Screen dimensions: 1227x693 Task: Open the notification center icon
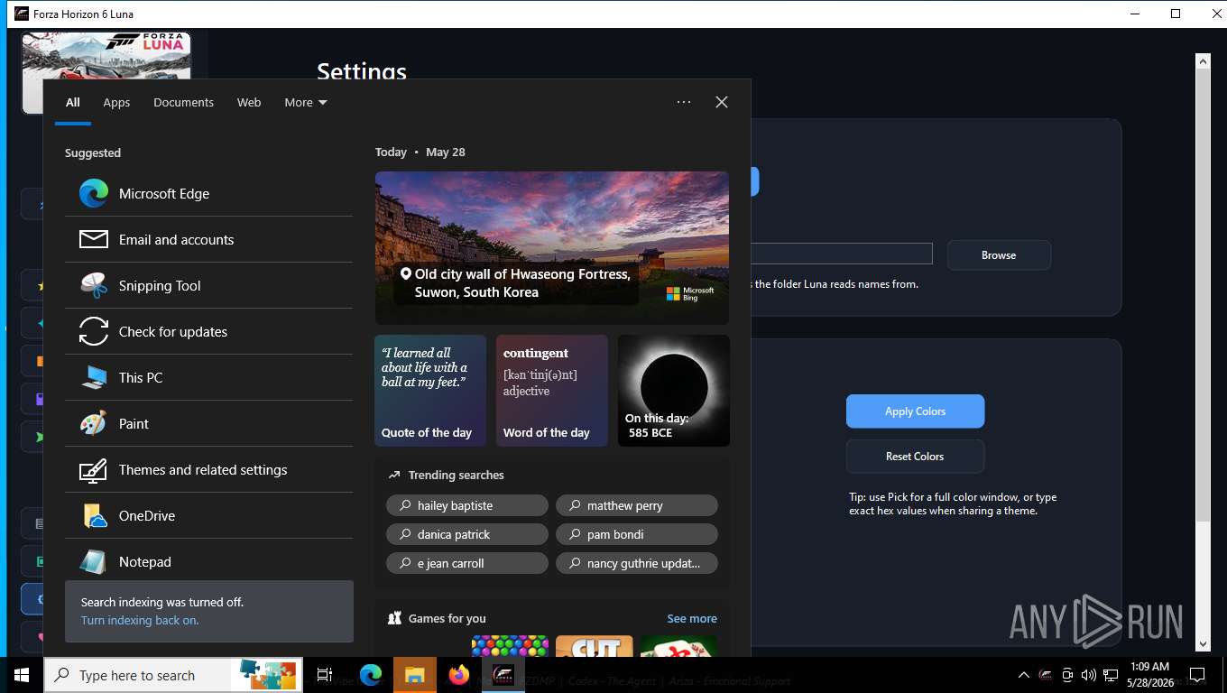coord(1197,675)
